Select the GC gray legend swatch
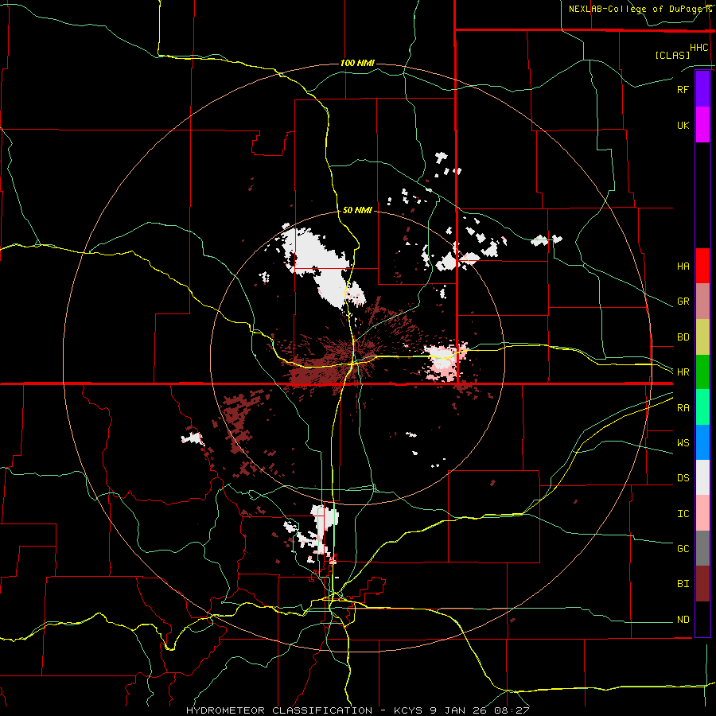This screenshot has width=716, height=716. 702,548
